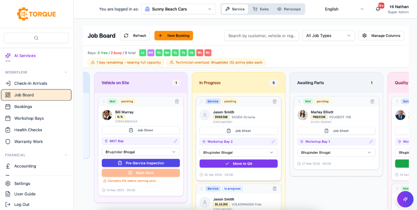Image resolution: width=417 pixels, height=210 pixels.
Task: Switch to the Sales tab
Action: [x=261, y=9]
